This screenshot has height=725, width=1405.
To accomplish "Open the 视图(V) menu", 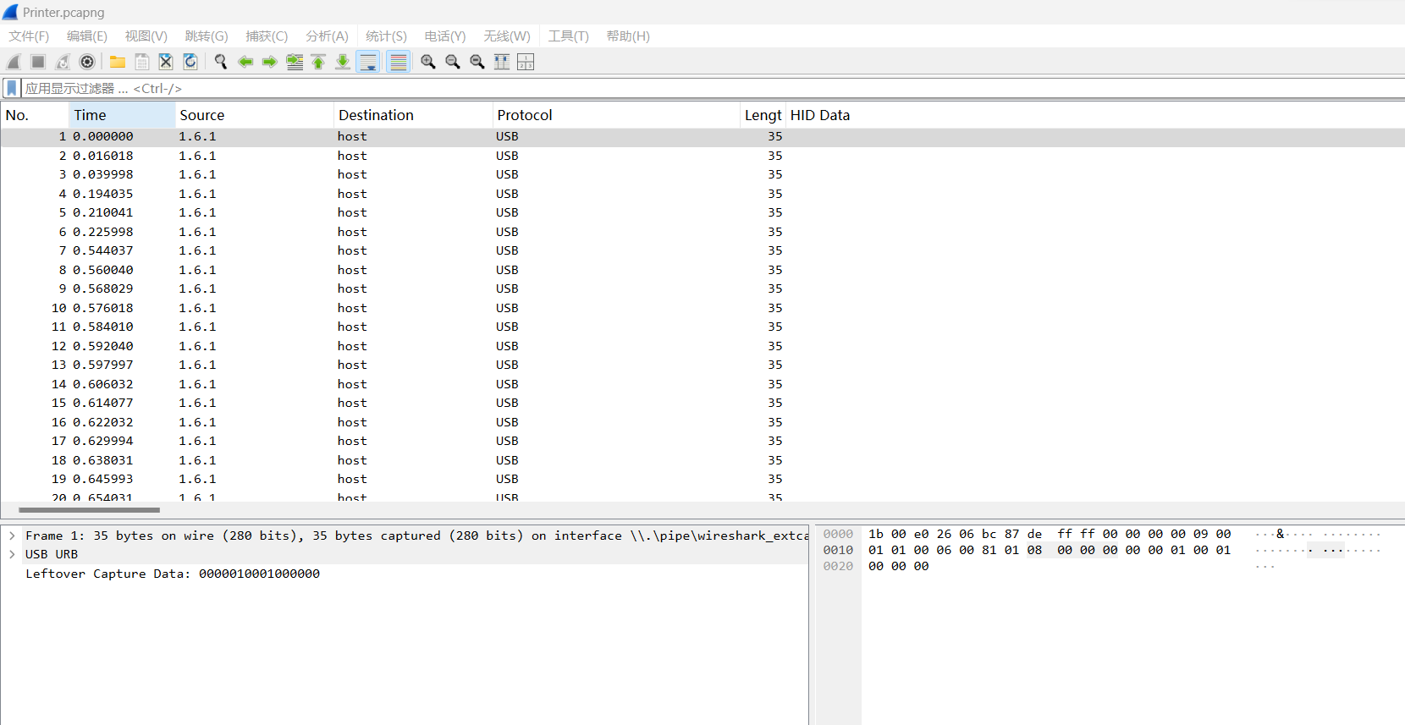I will [146, 36].
